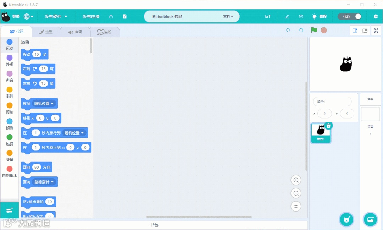Open the 书包 backpack bar
Image resolution: width=383 pixels, height=230 pixels.
point(154,225)
